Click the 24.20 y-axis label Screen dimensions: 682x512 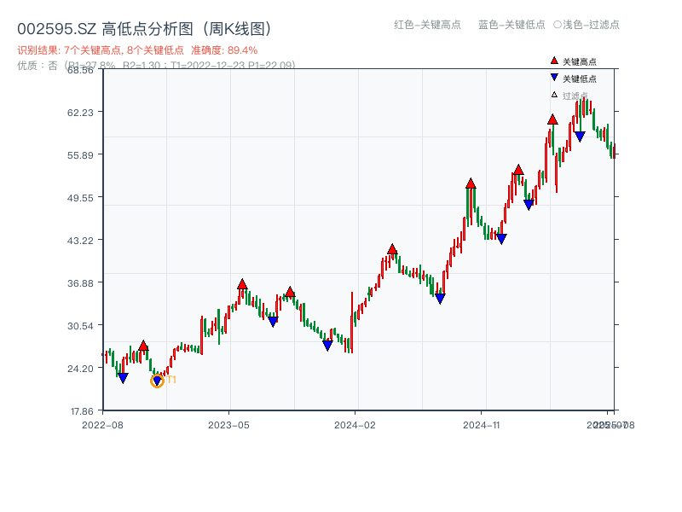[80, 369]
